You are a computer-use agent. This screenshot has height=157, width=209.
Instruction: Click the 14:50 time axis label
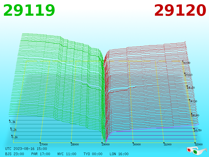point(198,130)
